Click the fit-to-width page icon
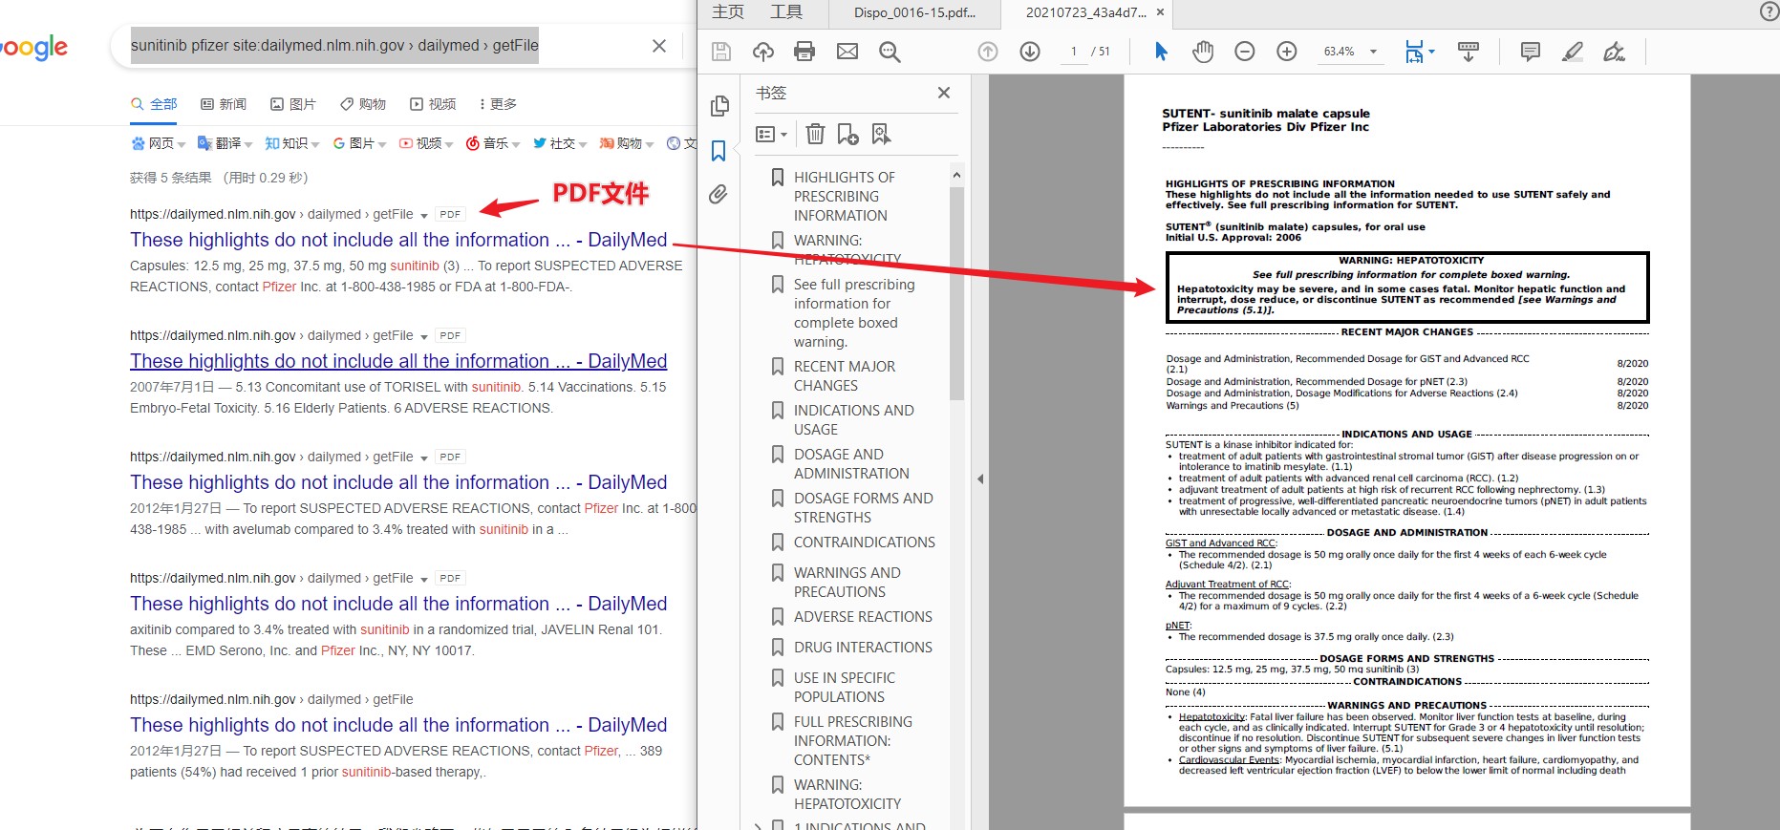This screenshot has height=830, width=1780. [1414, 52]
